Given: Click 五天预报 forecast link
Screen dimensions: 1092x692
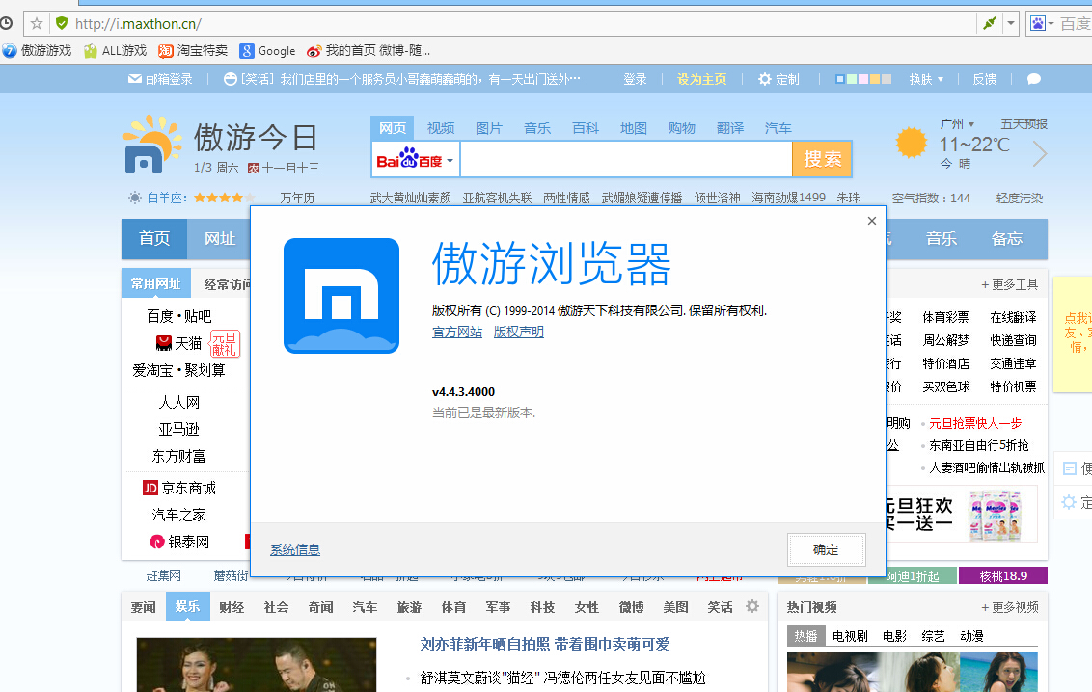Looking at the screenshot, I should (1024, 123).
